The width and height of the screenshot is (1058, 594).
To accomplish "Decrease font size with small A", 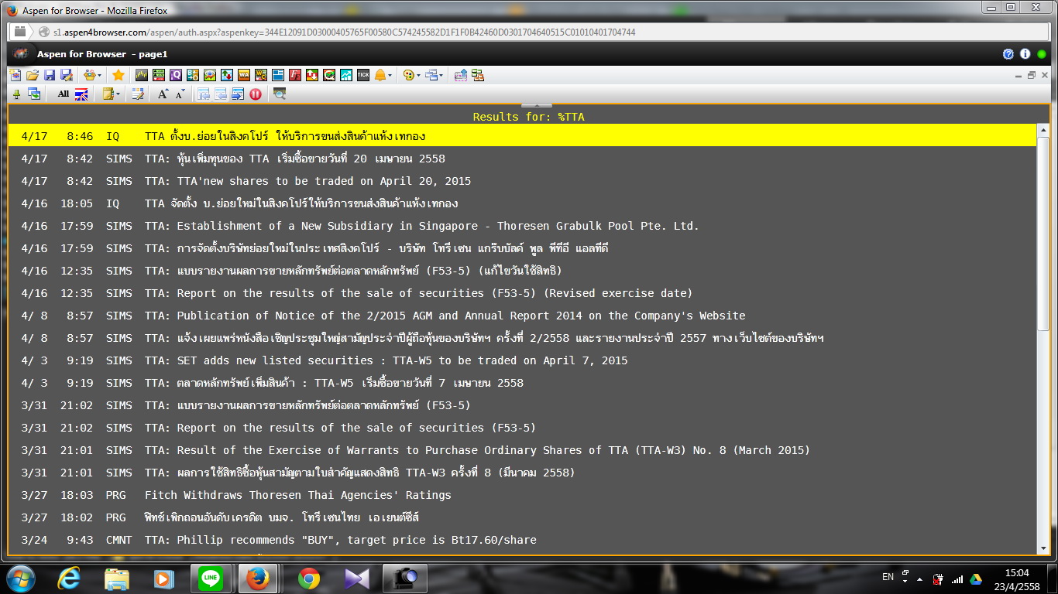I will (180, 94).
